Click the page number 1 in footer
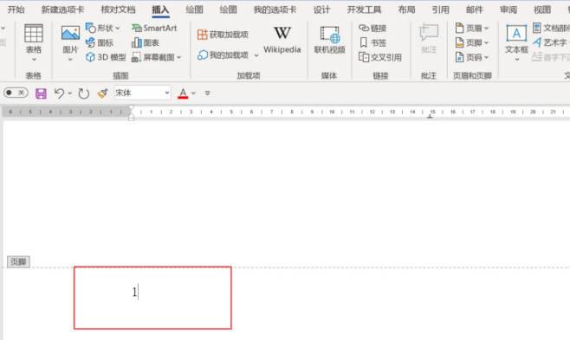This screenshot has height=340, width=570. pos(134,292)
